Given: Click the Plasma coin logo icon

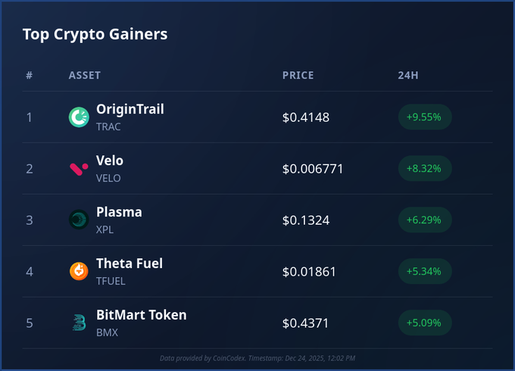Looking at the screenshot, I should click(x=79, y=220).
